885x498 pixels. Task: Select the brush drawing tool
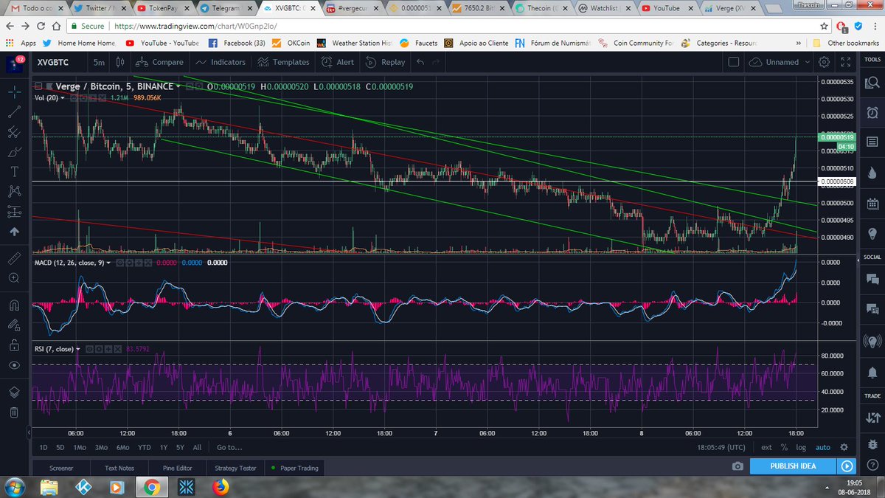pyautogui.click(x=15, y=153)
